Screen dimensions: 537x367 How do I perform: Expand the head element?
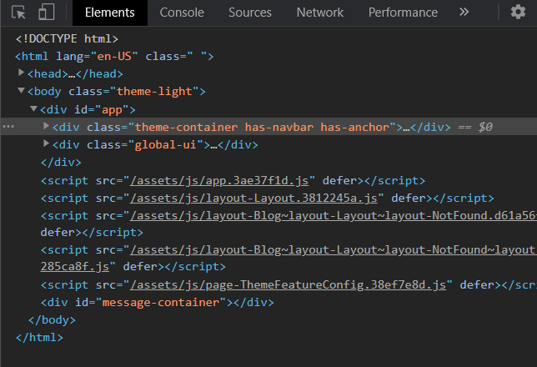click(21, 73)
